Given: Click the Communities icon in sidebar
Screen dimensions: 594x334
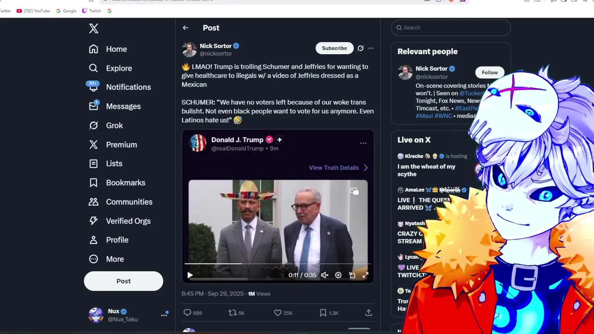Looking at the screenshot, I should [x=93, y=202].
